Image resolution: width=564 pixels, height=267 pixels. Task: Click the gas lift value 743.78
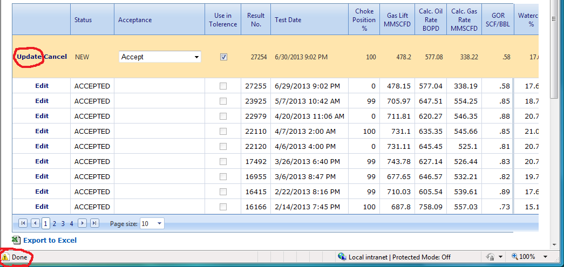pyautogui.click(x=398, y=162)
